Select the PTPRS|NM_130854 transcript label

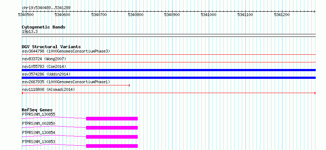38,132
